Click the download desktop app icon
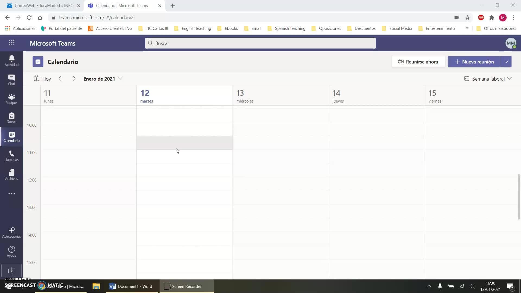This screenshot has width=521, height=293. click(x=11, y=270)
